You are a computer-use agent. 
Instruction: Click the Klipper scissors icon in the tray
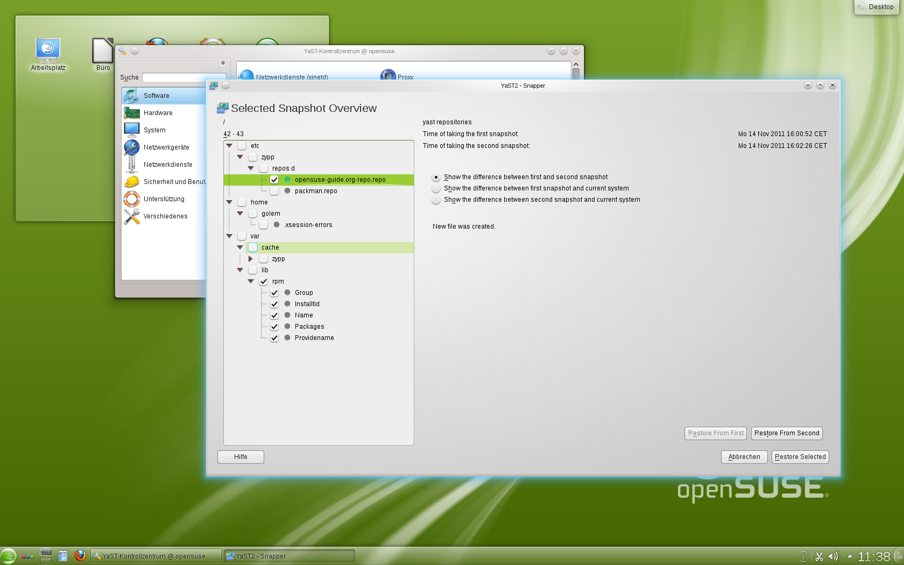[819, 556]
